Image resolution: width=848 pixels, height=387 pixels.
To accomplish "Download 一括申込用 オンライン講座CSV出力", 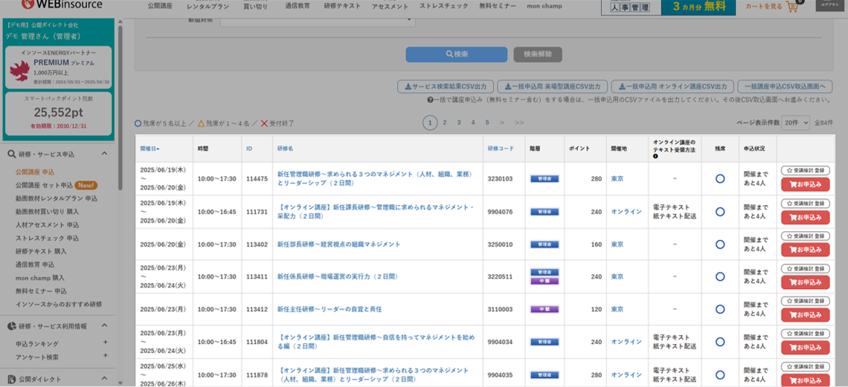I will (x=672, y=86).
